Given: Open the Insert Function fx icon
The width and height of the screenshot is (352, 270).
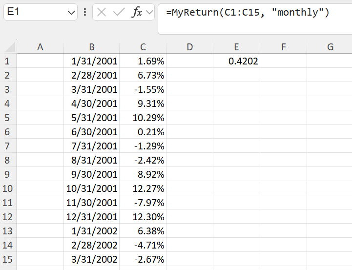Looking at the screenshot, I should pos(137,13).
